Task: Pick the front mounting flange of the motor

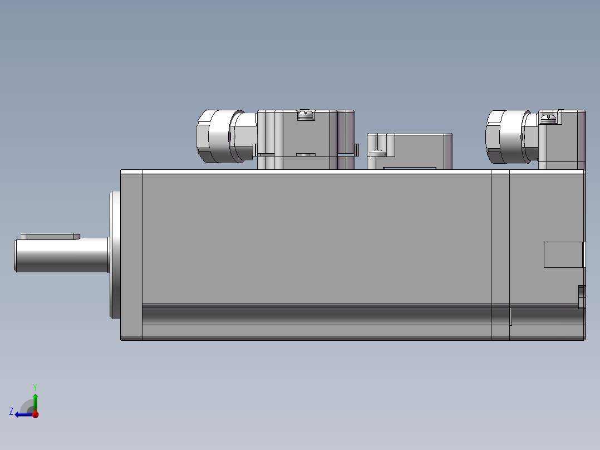Action: 131,255
